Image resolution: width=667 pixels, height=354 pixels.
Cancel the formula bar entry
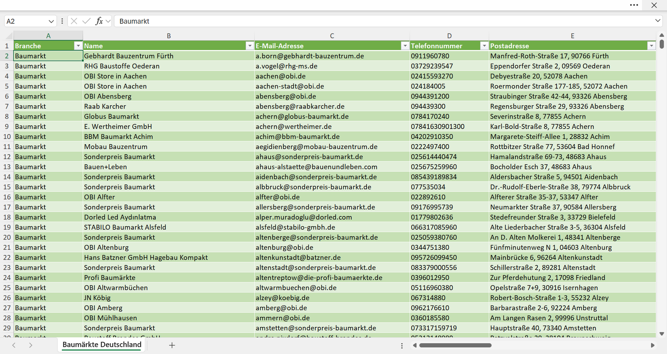(74, 21)
